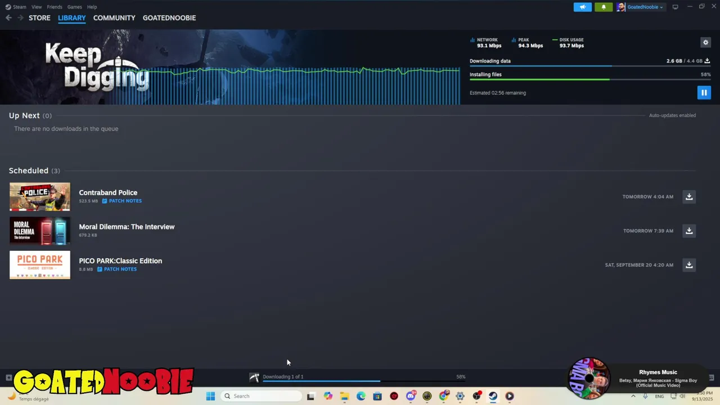The image size is (720, 405).
Task: Go to the STORE tab
Action: pos(39,18)
